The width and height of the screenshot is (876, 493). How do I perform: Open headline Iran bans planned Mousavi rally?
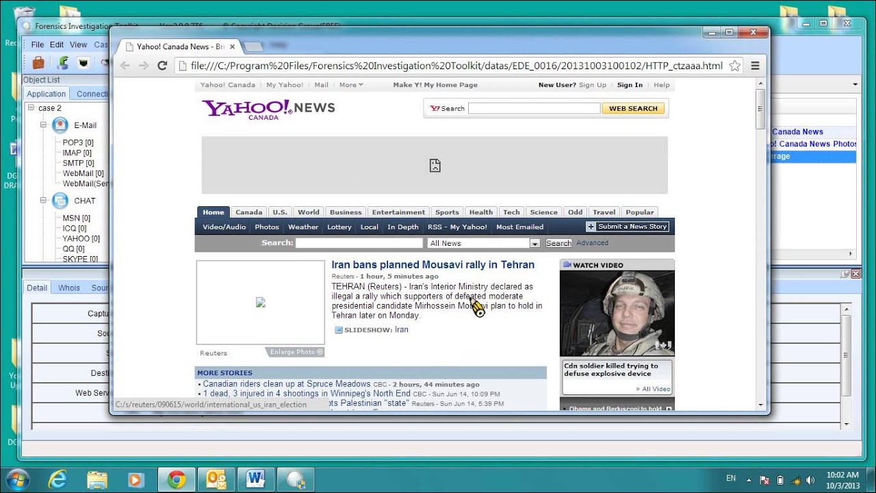pyautogui.click(x=433, y=265)
